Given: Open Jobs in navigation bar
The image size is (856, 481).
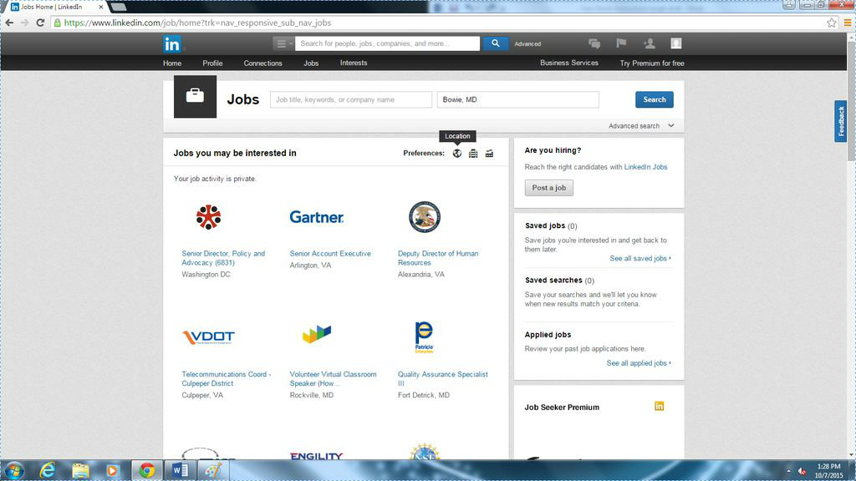Looking at the screenshot, I should pos(311,63).
